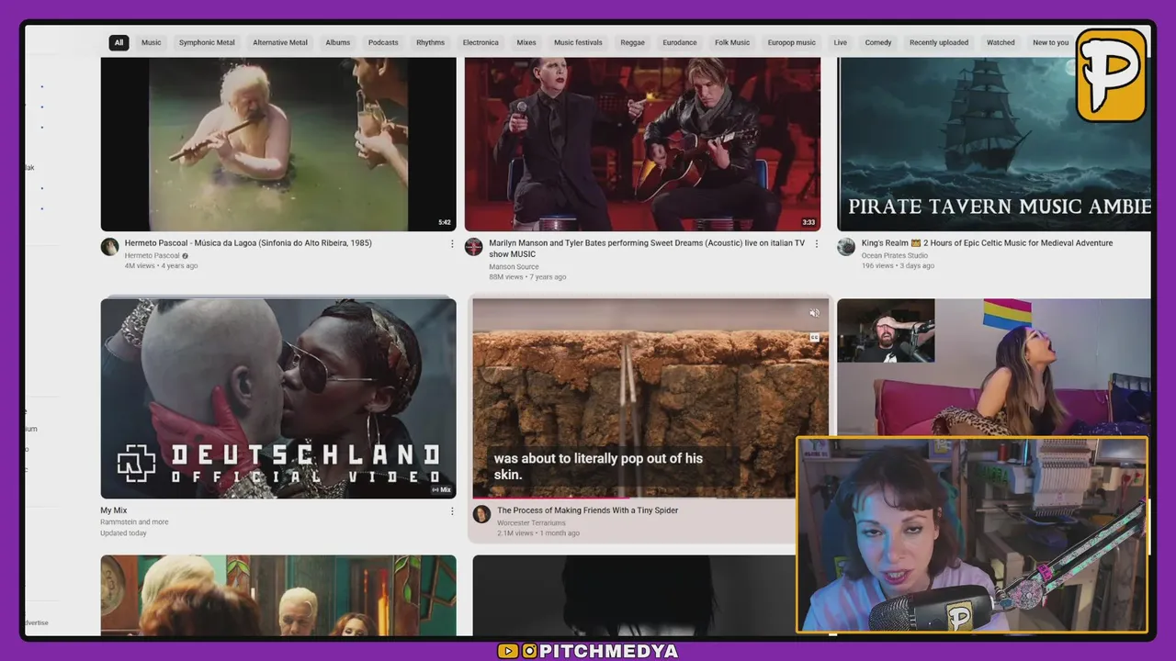Screen dimensions: 1176x661
Task: Open the My Mix title link
Action: (114, 510)
